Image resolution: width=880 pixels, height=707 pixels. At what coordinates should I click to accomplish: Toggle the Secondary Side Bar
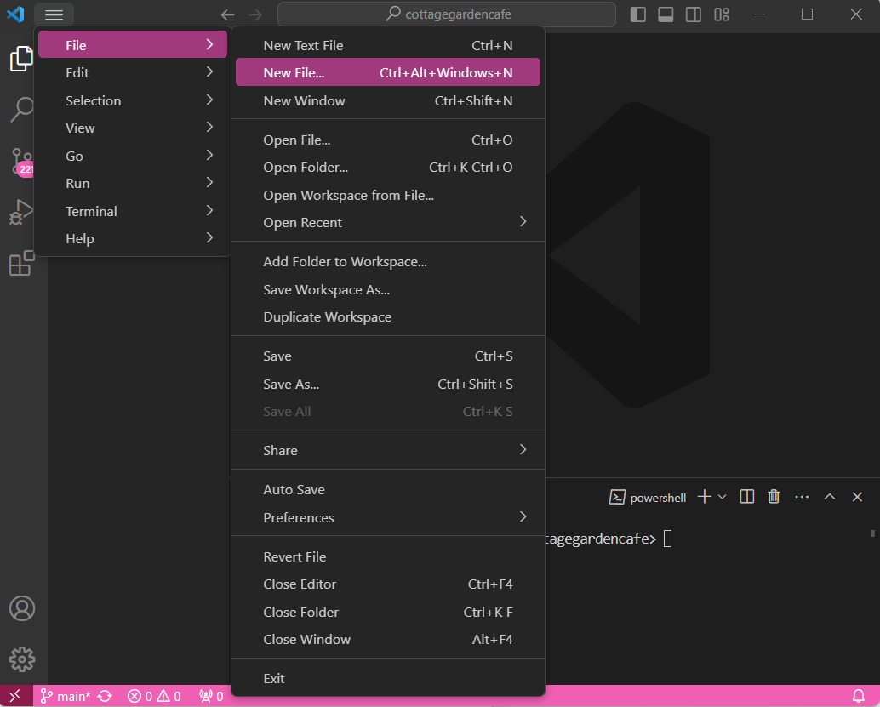point(692,14)
